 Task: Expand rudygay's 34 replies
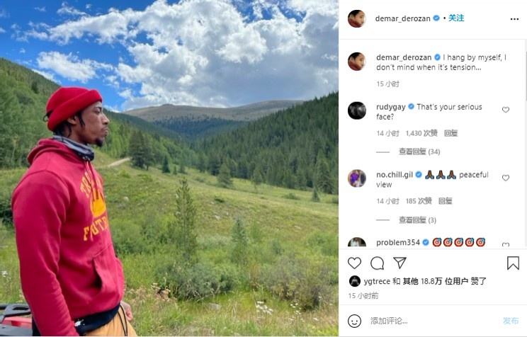tap(419, 152)
